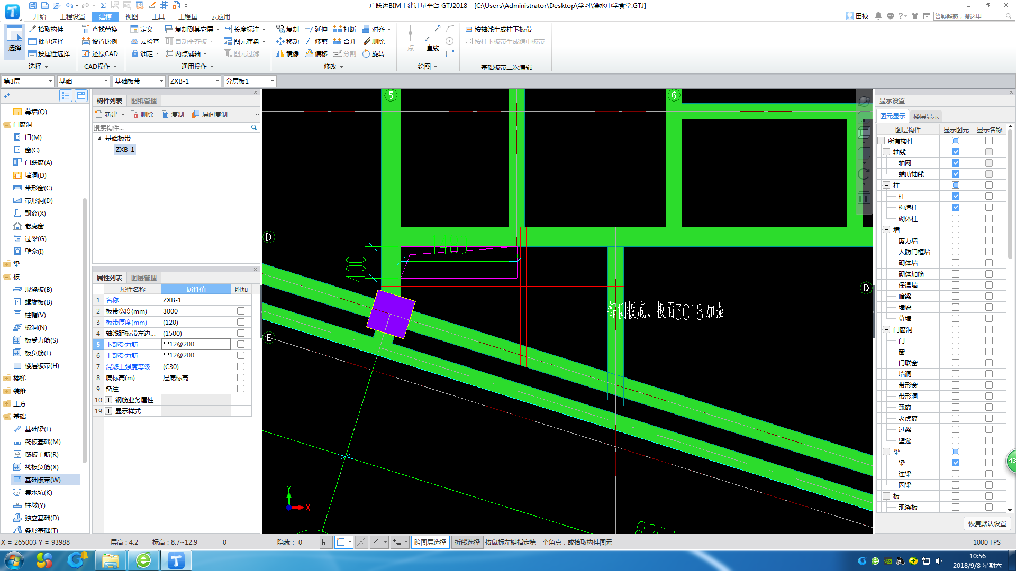Click 设置比例 set scale tool
Viewport: 1016px width, 571px height.
(100, 41)
